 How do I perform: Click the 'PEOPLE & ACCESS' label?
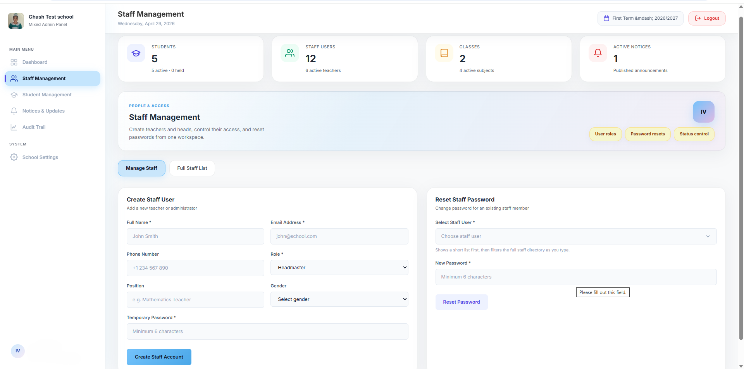pyautogui.click(x=149, y=106)
